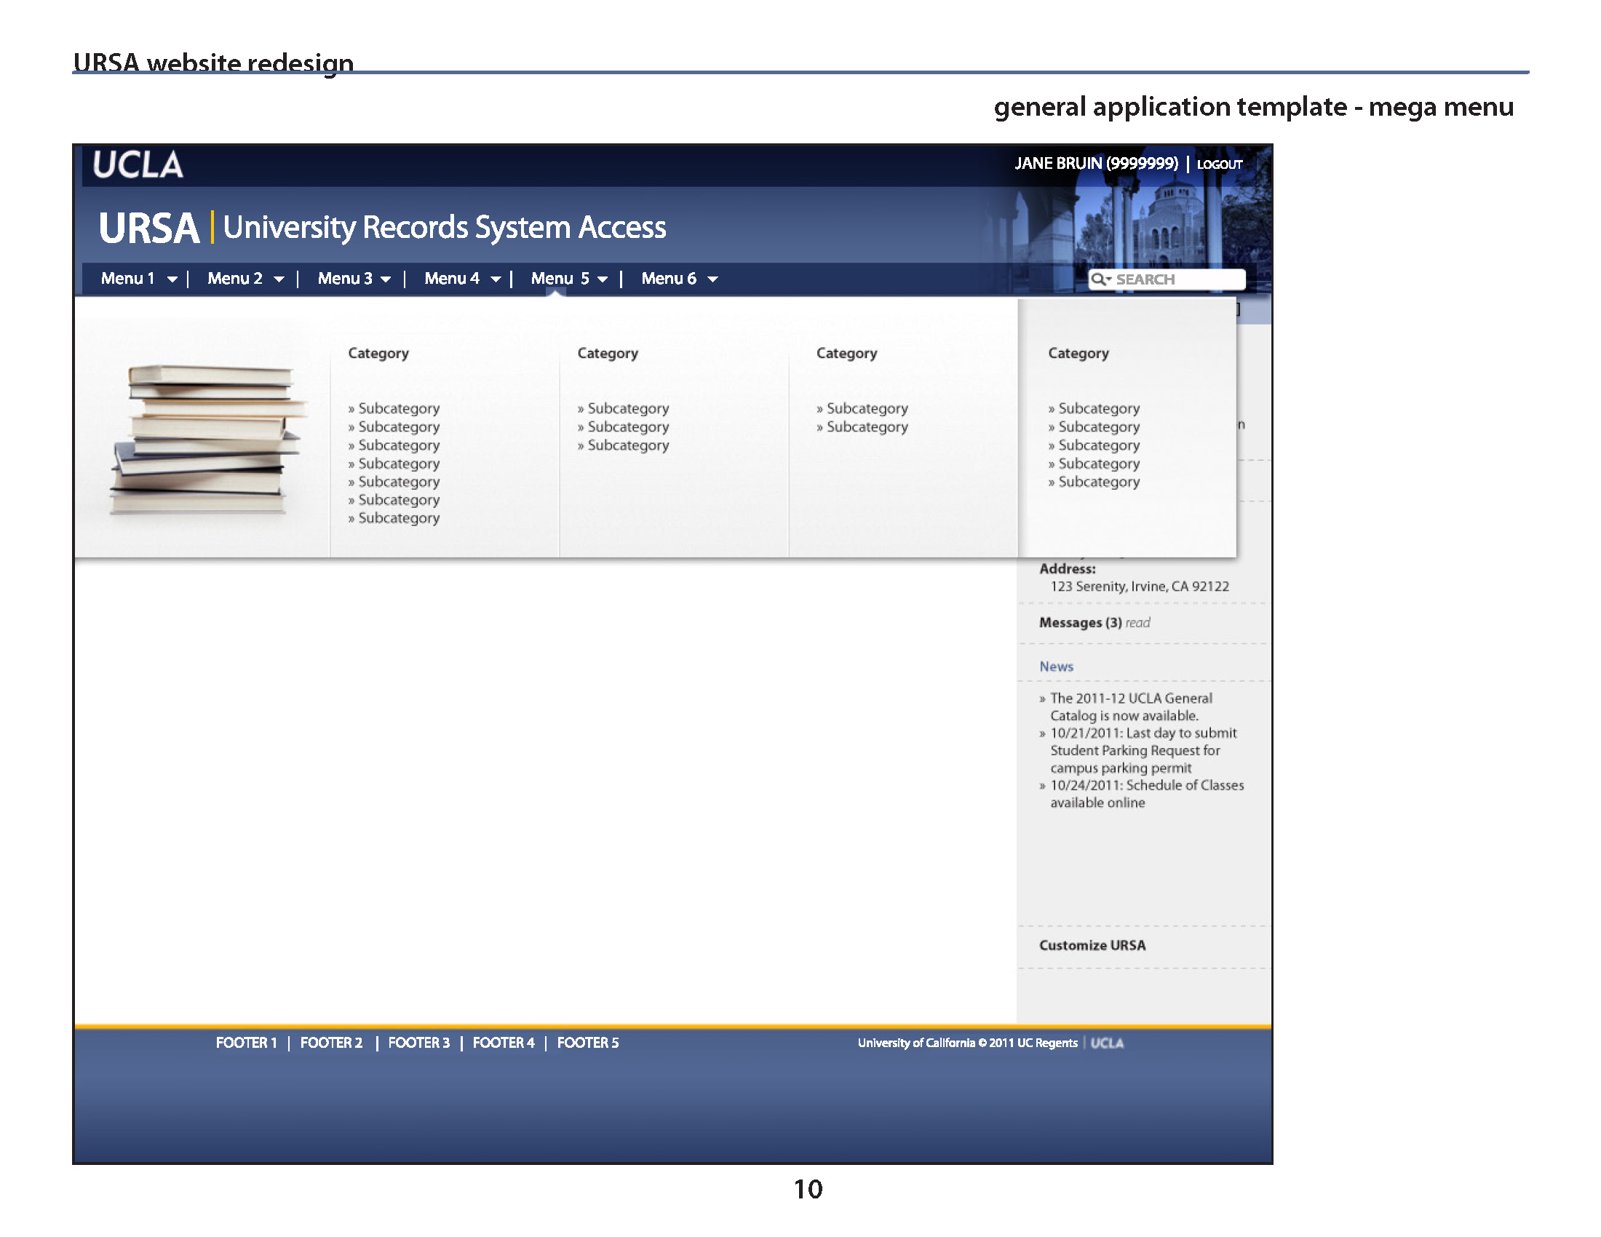Open Menu 2 in navigation bar
Screen dimensions: 1601x1237
234,279
